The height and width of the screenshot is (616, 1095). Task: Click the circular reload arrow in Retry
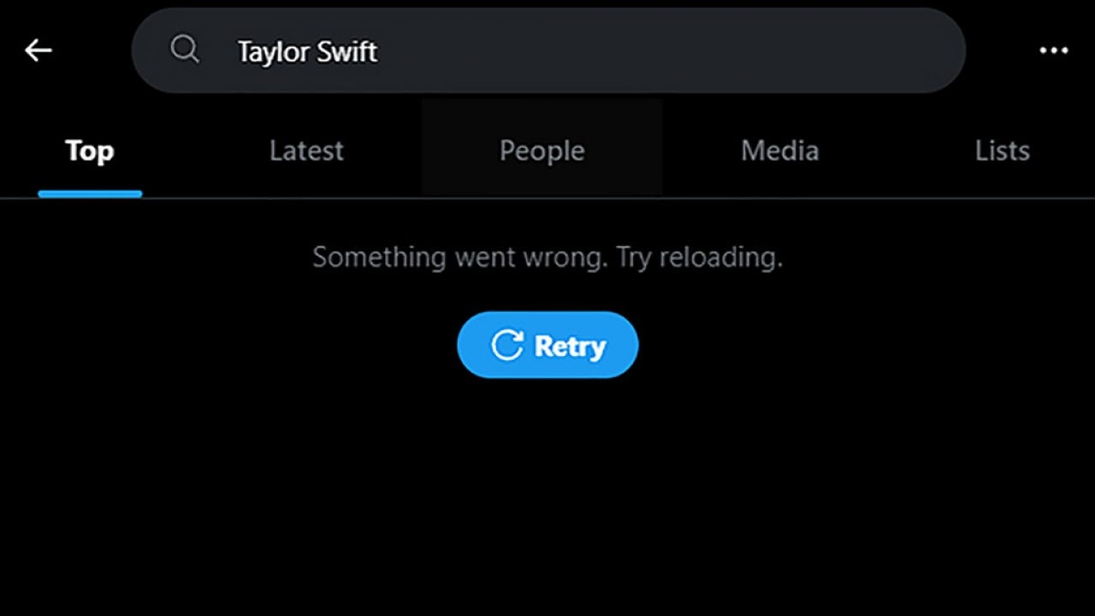click(506, 345)
